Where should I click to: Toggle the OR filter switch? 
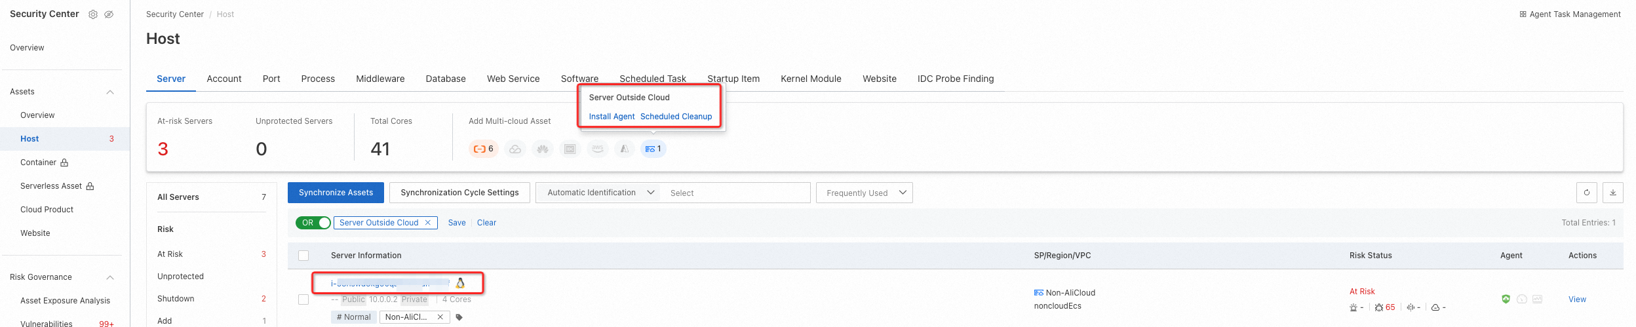click(x=313, y=223)
